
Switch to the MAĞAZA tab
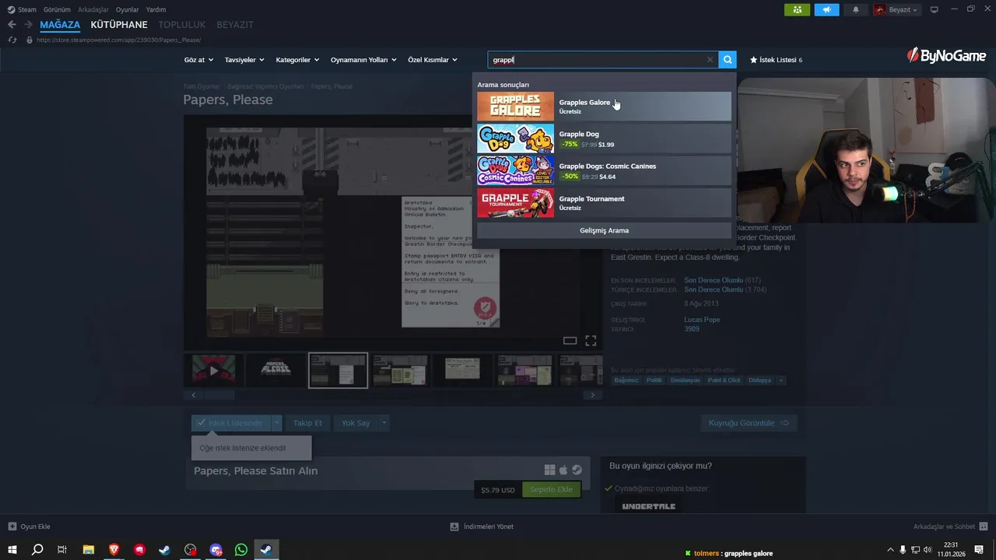pos(60,25)
